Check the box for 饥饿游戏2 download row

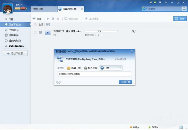pyautogui.click(x=35, y=32)
